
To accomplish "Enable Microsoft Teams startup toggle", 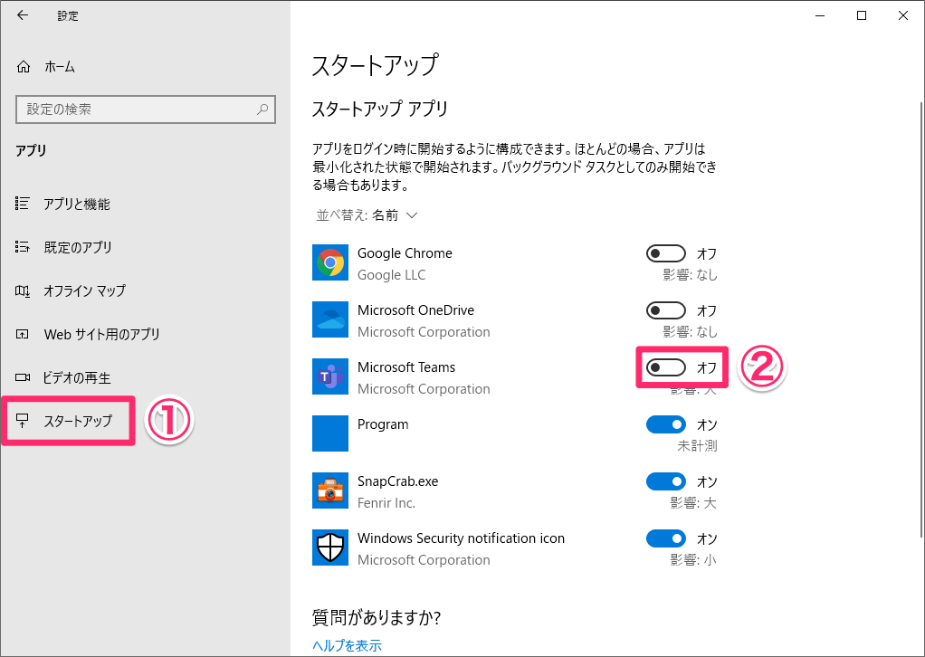I will [666, 367].
